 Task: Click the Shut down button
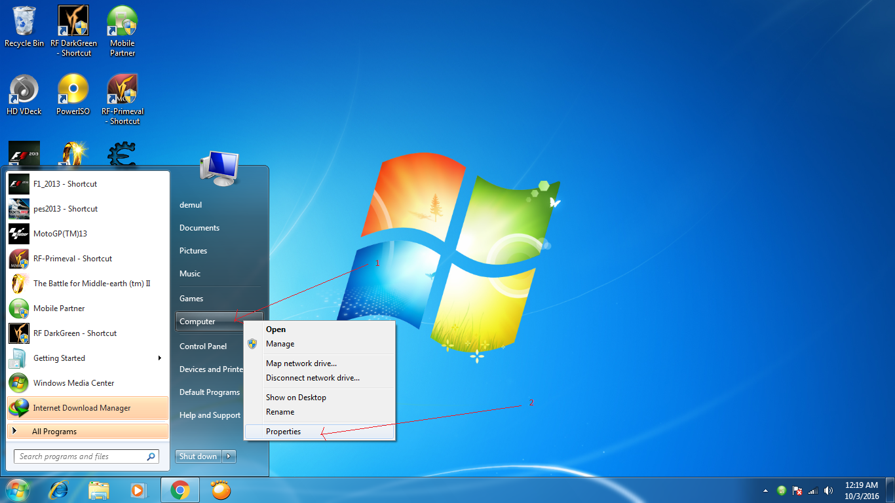pos(199,456)
